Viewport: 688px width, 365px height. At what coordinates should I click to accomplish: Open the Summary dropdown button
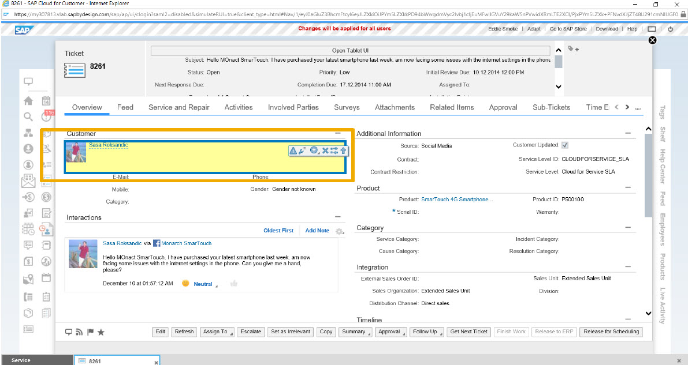(x=355, y=332)
